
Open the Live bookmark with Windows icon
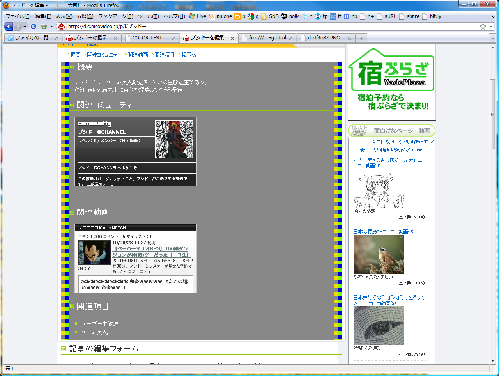point(198,16)
